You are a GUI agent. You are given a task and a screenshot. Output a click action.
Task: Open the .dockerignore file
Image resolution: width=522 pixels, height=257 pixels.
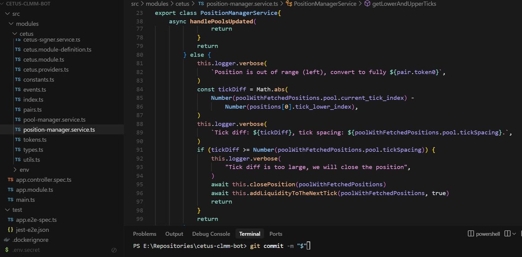coord(30,240)
